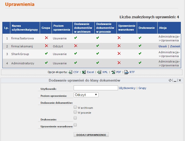
Task: Click the Drukowanie checkmark for firma/aksmanj
Action: pyautogui.click(x=140, y=46)
